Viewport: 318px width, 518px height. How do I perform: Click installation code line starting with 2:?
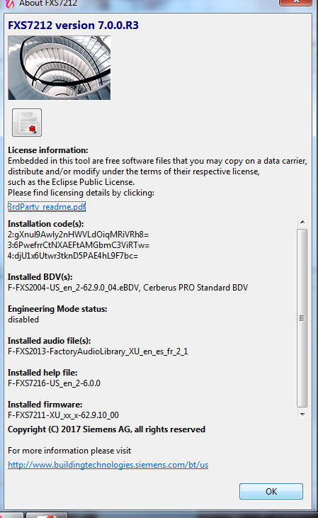point(79,235)
